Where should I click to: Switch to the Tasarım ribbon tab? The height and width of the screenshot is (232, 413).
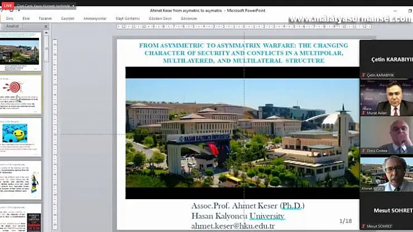[x=45, y=18]
